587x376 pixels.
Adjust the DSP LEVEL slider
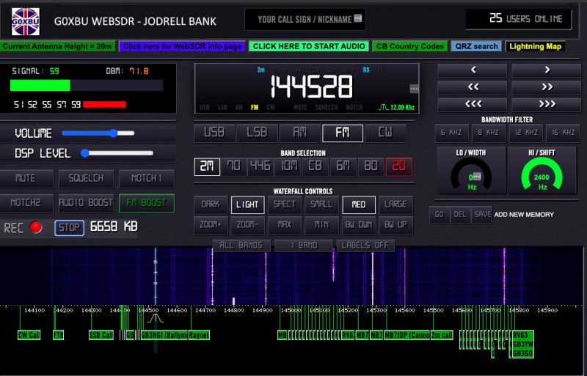(117, 153)
